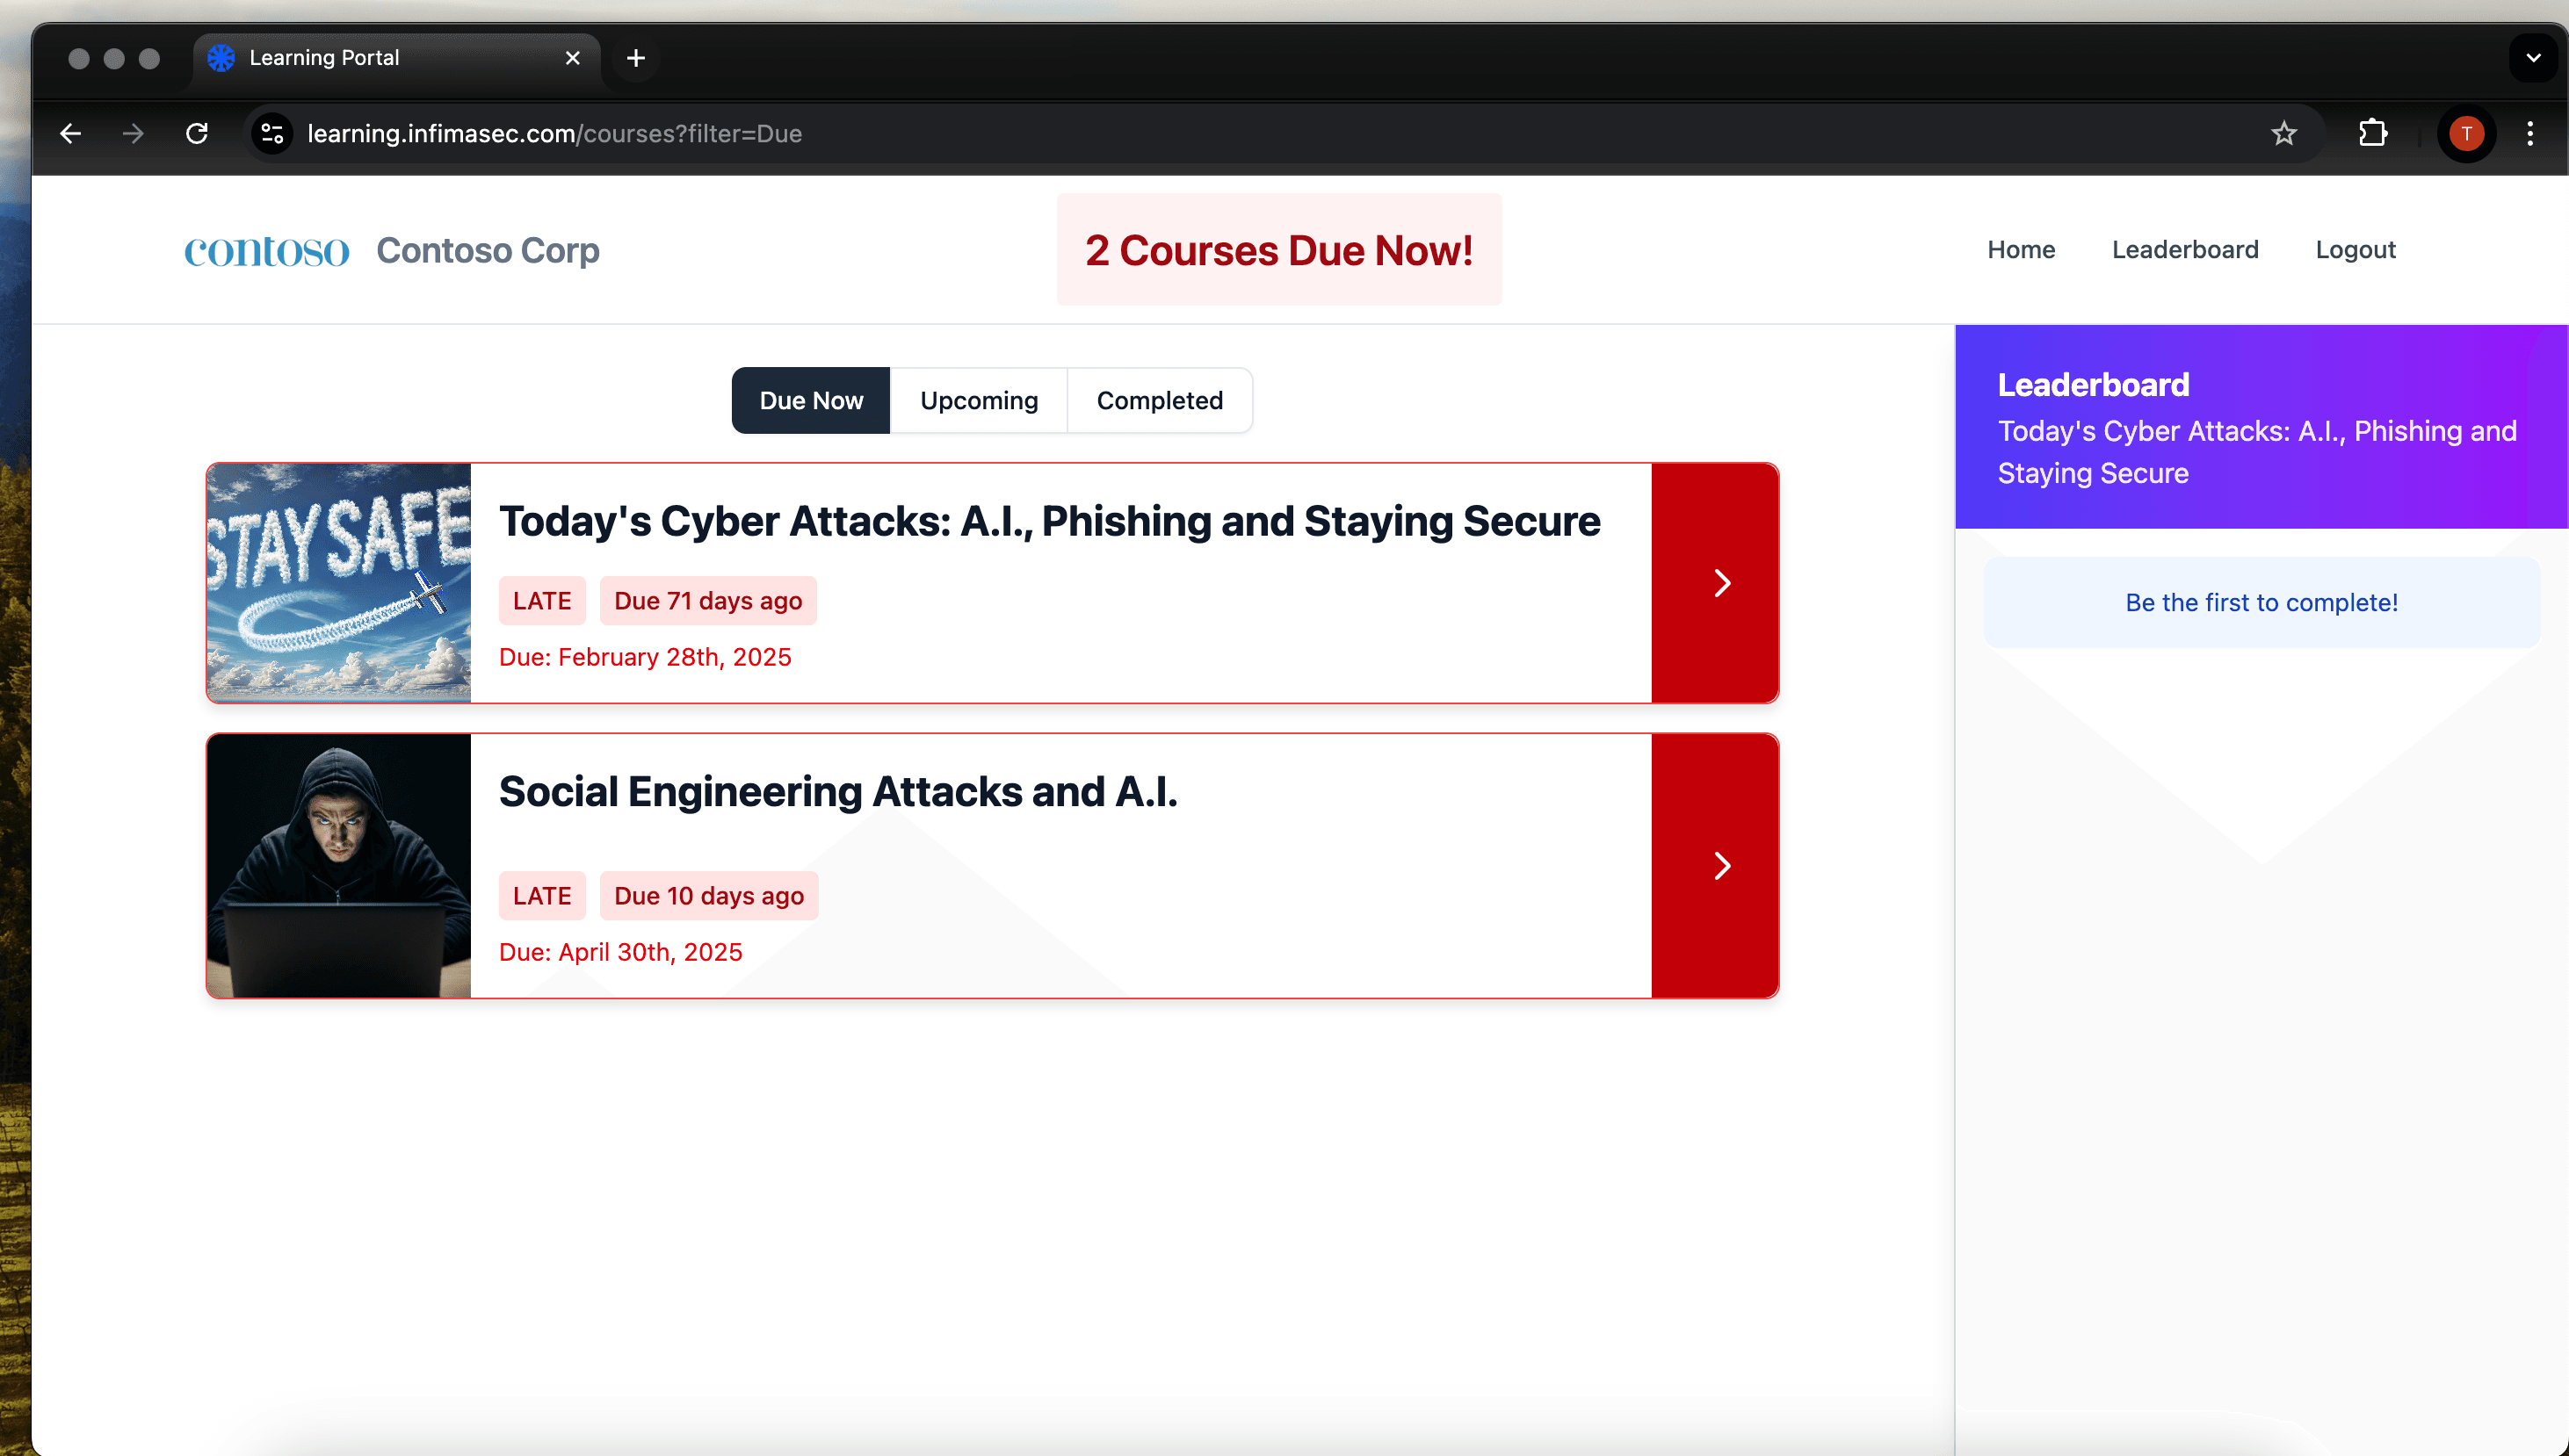Click Home in the navigation bar
The image size is (2569, 1456).
2021,250
